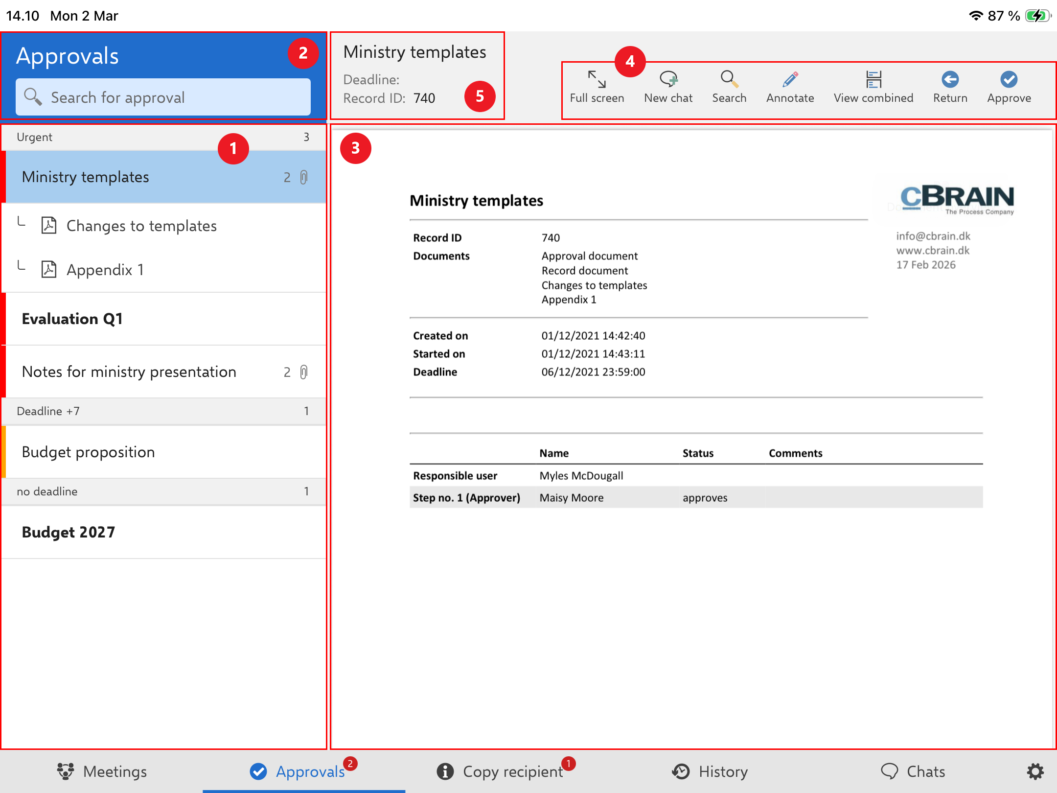
Task: Tap www.cbrain.dk in the document
Action: point(933,250)
